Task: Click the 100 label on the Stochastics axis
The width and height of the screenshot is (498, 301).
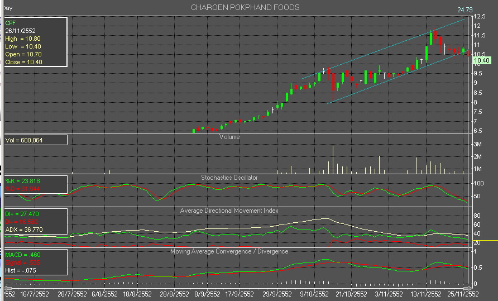Action: point(478,183)
